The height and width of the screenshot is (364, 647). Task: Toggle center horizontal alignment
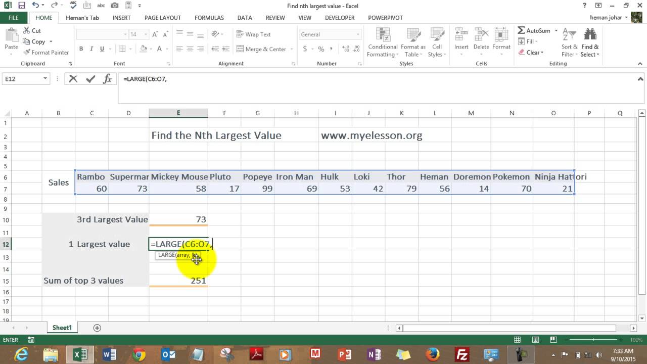pyautogui.click(x=190, y=49)
